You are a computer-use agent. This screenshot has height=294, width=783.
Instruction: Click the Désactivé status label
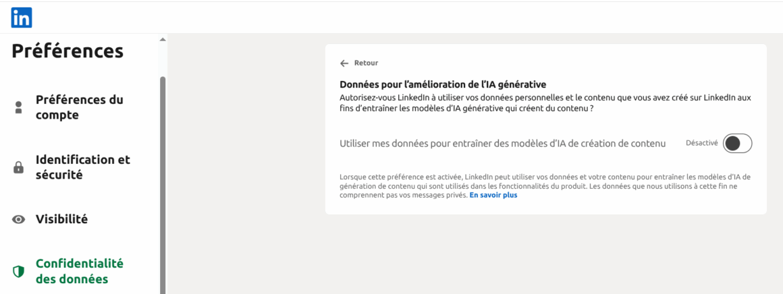tap(701, 143)
